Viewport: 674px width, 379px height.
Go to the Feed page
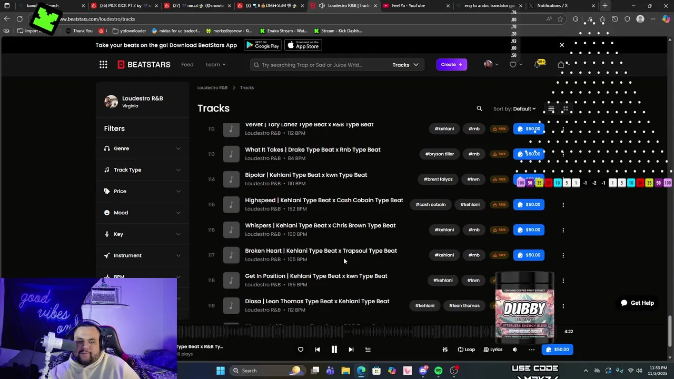coord(187,65)
